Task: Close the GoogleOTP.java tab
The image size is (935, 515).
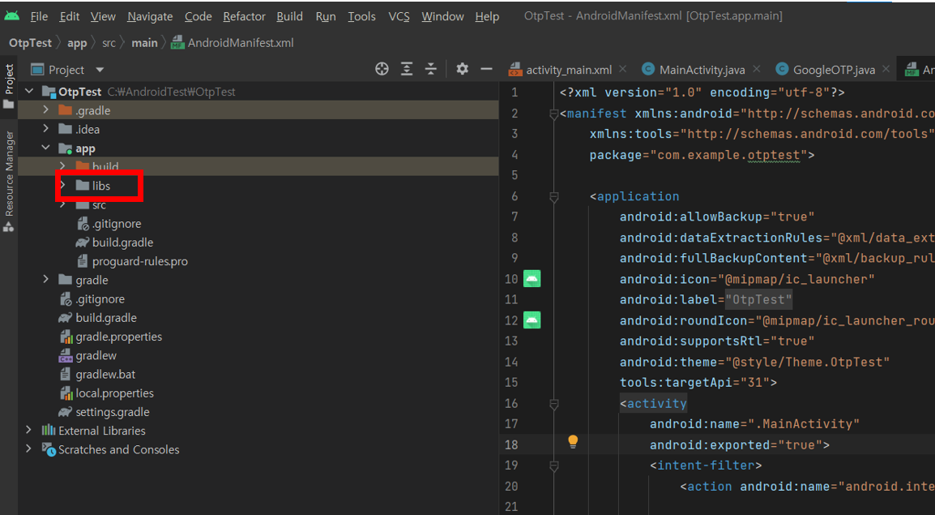Action: point(886,69)
